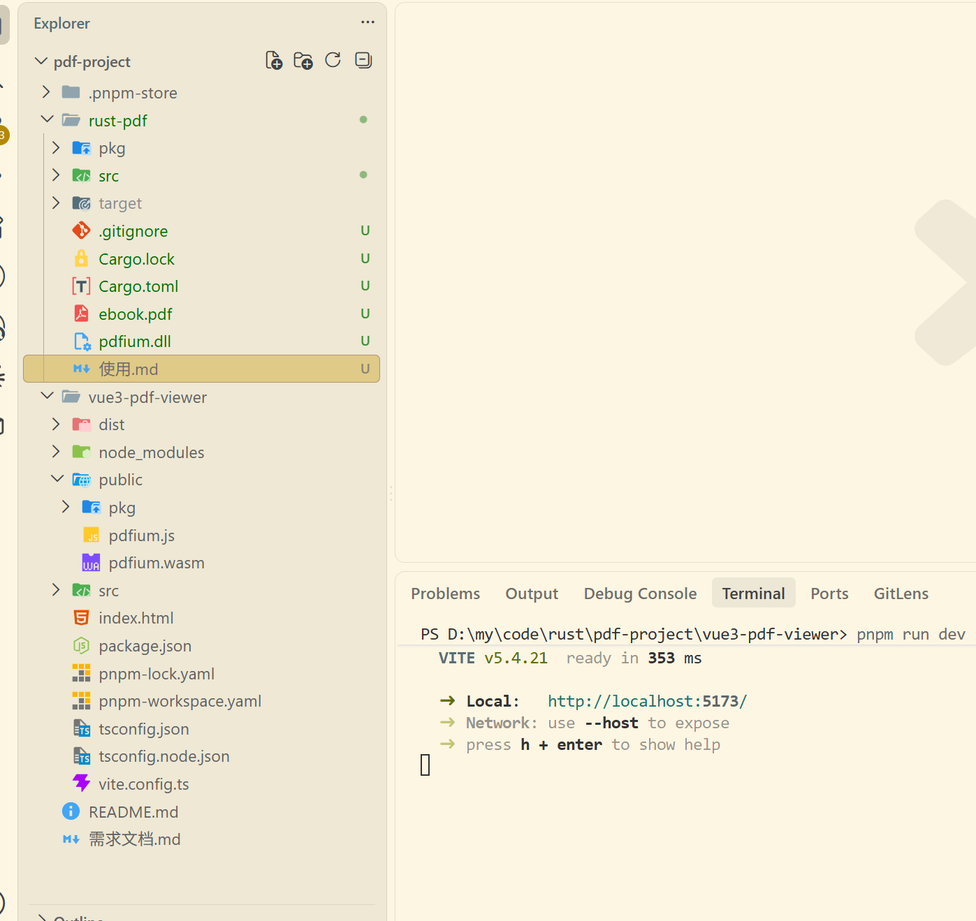Screen dimensions: 976x921
Task: Click the .gitignore git file icon
Action: click(82, 230)
